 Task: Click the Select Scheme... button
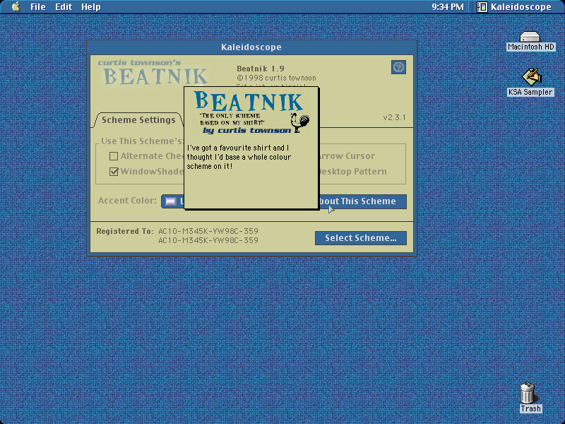[361, 238]
